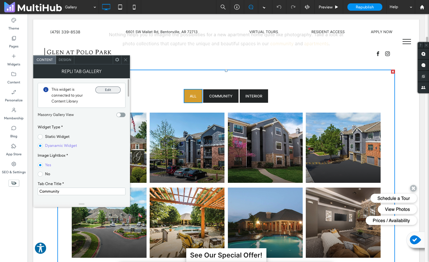
Task: Click the Schedule a Tour button
Action: pyautogui.click(x=394, y=198)
